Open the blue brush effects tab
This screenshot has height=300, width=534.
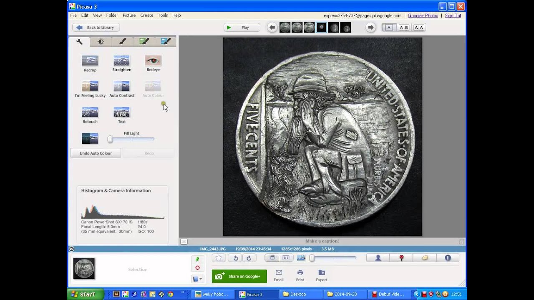[166, 42]
